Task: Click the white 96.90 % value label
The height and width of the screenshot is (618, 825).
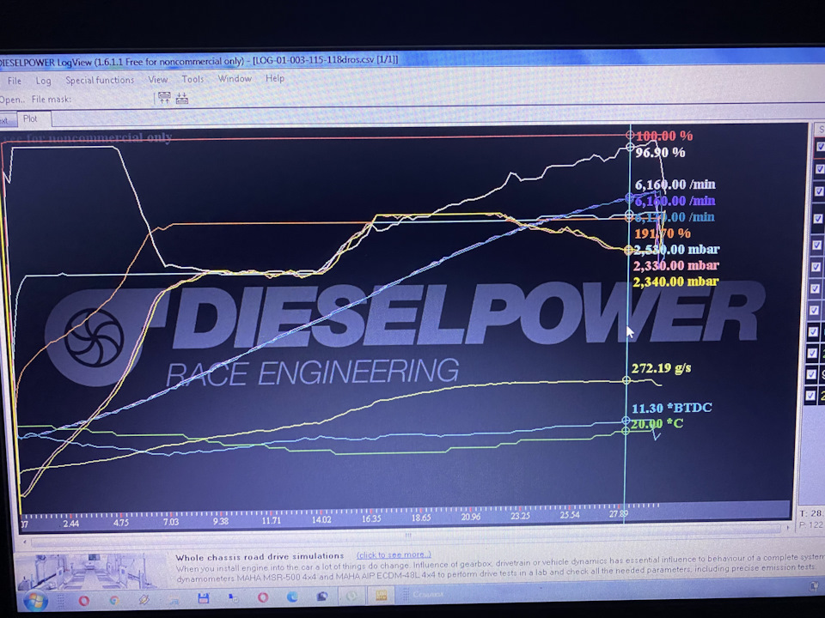Action: (660, 153)
